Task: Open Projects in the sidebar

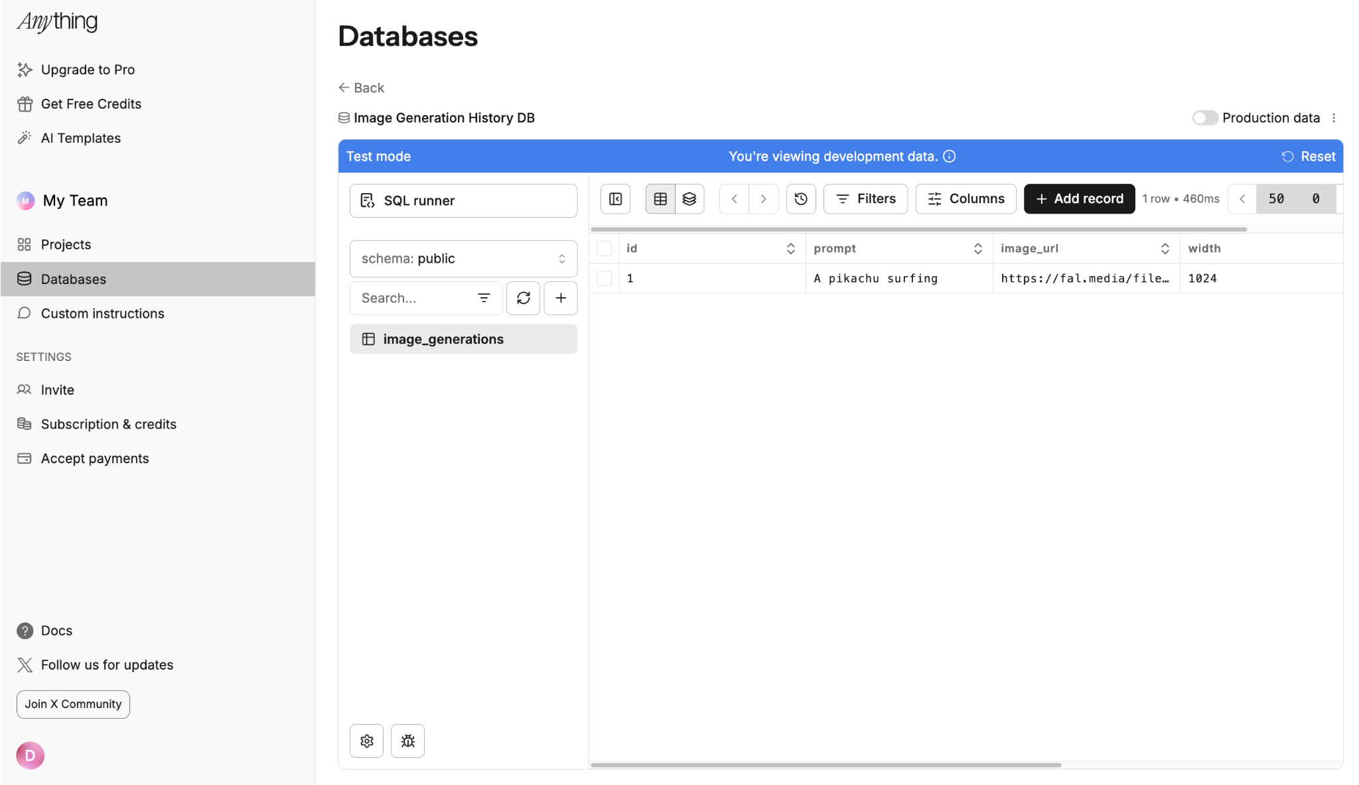Action: [66, 244]
